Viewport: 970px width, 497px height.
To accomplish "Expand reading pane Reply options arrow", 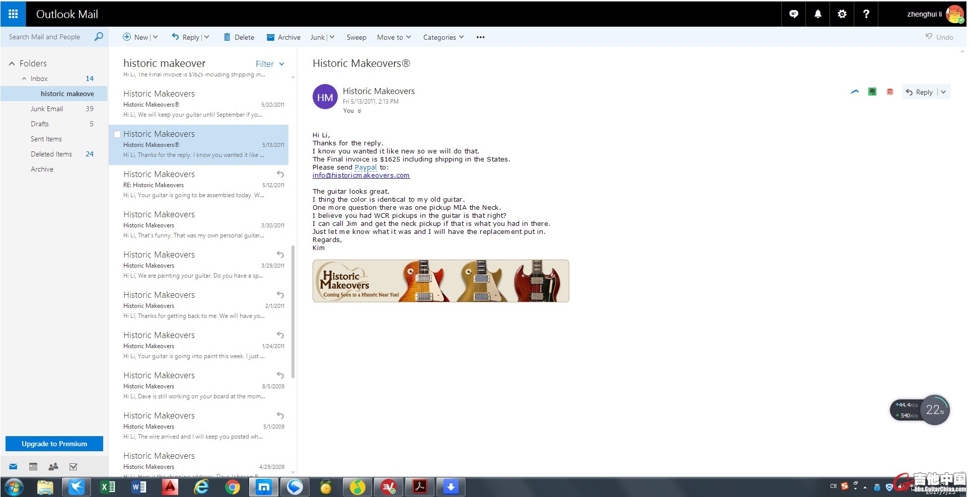I will pos(943,92).
